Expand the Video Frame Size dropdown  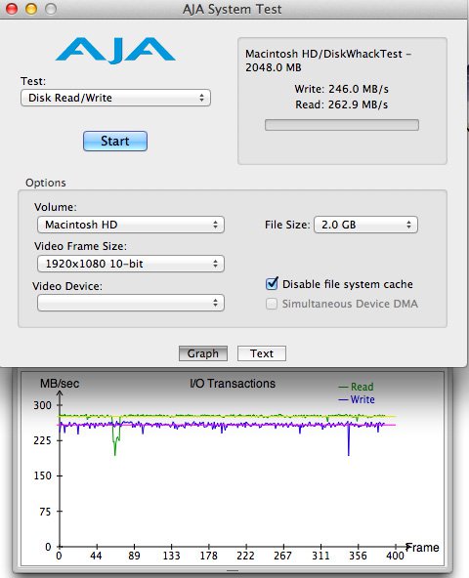coord(131,264)
